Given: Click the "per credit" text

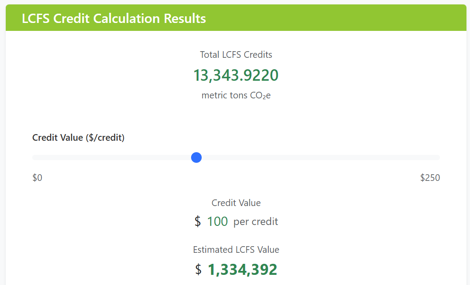Looking at the screenshot, I should point(256,221).
